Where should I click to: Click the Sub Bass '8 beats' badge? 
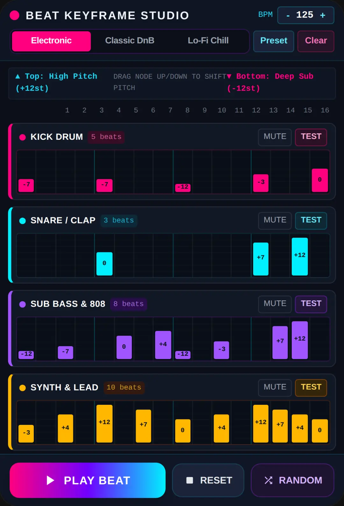128,304
